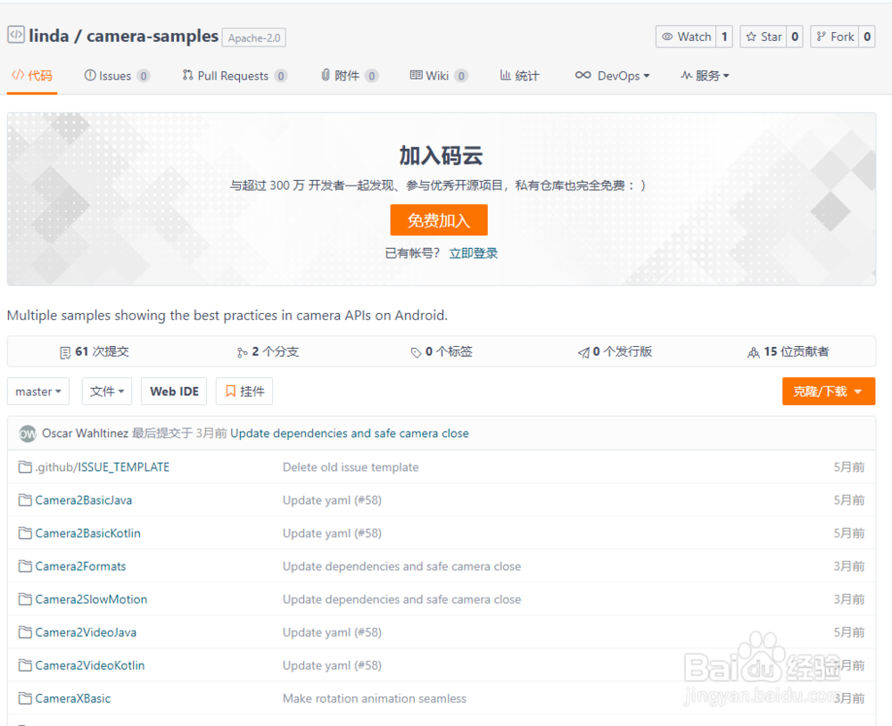This screenshot has width=892, height=726.
Task: Open the Camera2Formats folder
Action: [80, 566]
